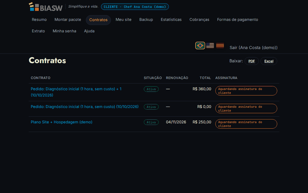Navigate to Backup
This screenshot has height=193, width=308.
[x=146, y=20]
